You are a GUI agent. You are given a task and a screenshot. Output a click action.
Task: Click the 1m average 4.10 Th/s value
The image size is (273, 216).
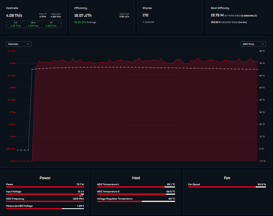coord(16,26)
